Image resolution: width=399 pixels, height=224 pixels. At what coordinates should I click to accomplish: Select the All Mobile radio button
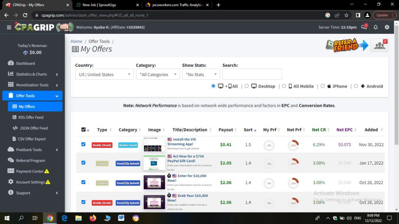pyautogui.click(x=284, y=86)
